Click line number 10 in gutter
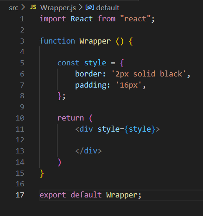The image size is (203, 216). click(x=20, y=118)
